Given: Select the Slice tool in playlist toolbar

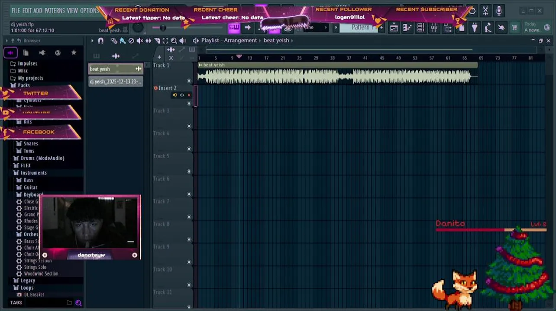Looking at the screenshot, I should [157, 41].
